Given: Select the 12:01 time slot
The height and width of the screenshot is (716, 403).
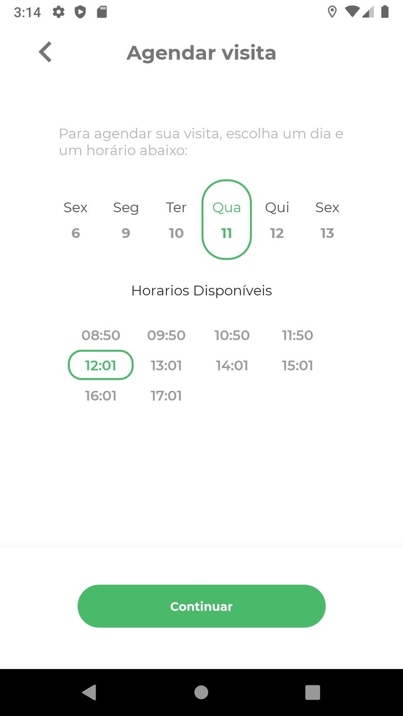Looking at the screenshot, I should click(x=101, y=365).
